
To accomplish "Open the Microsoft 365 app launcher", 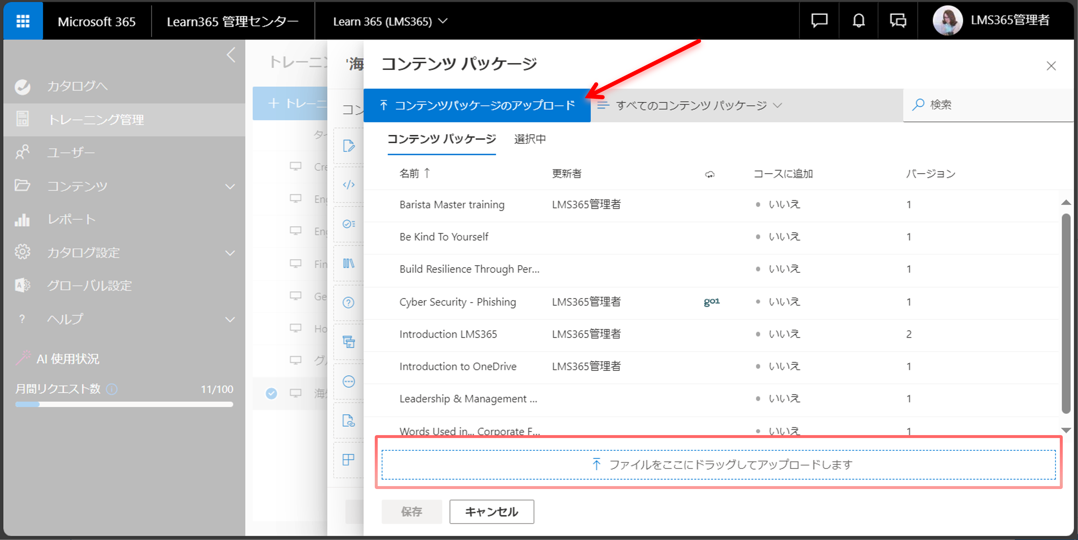I will click(23, 21).
